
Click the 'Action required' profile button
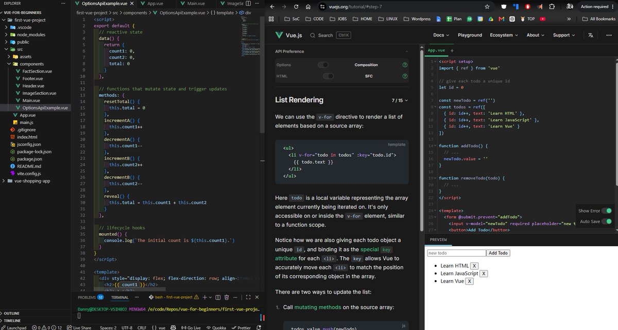click(x=597, y=7)
